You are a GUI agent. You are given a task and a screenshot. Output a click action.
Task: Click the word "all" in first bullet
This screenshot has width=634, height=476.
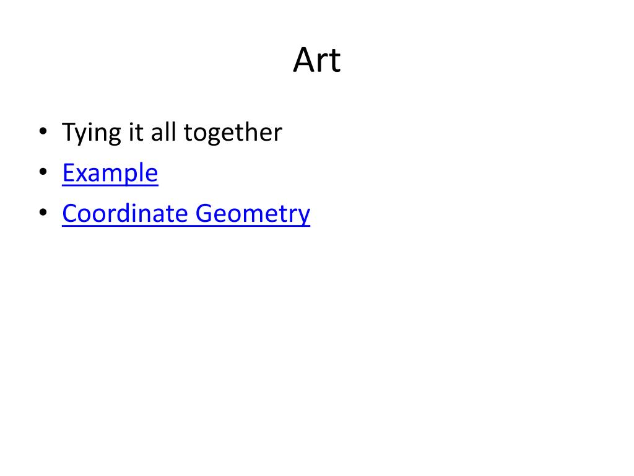[164, 132]
